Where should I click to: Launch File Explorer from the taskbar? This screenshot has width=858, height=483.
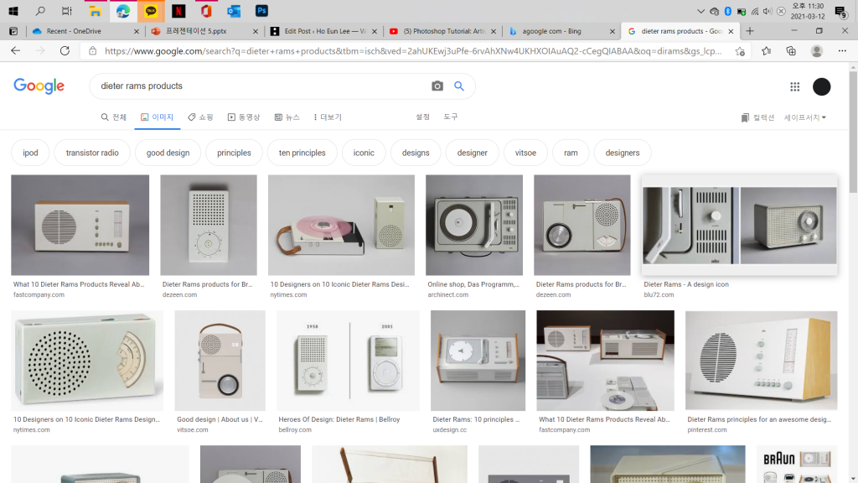point(96,11)
